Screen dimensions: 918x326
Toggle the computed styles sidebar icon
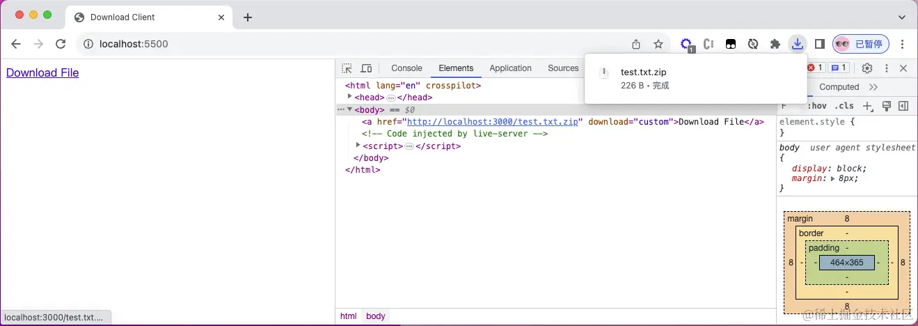click(903, 106)
